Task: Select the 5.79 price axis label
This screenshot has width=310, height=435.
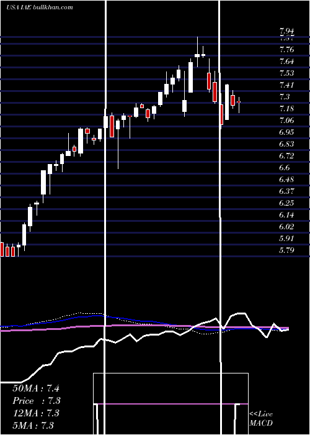Action: 286,250
